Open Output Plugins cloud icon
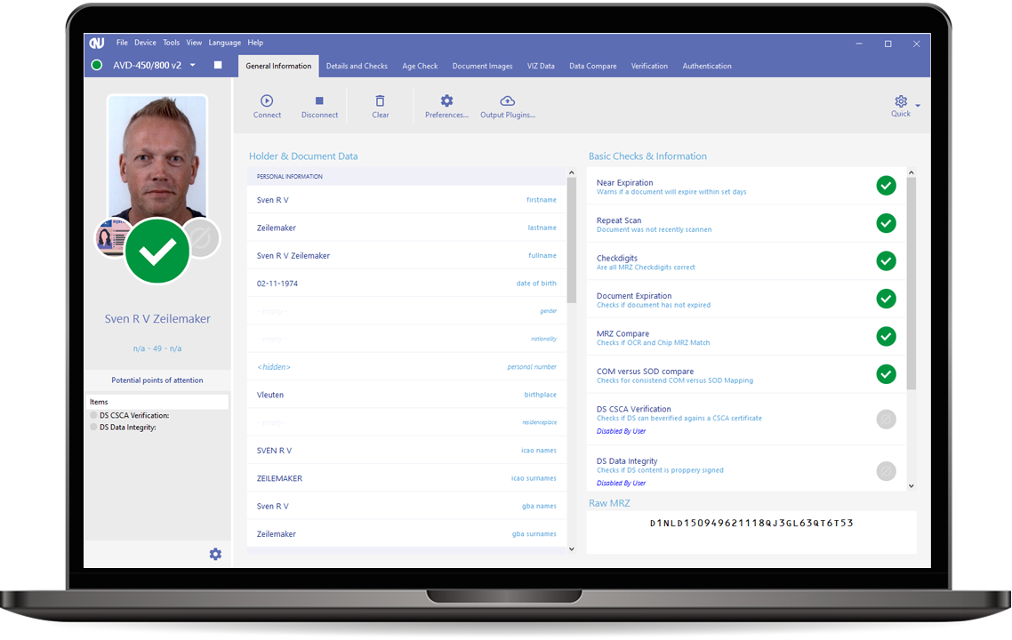This screenshot has width=1012, height=640. [x=507, y=100]
